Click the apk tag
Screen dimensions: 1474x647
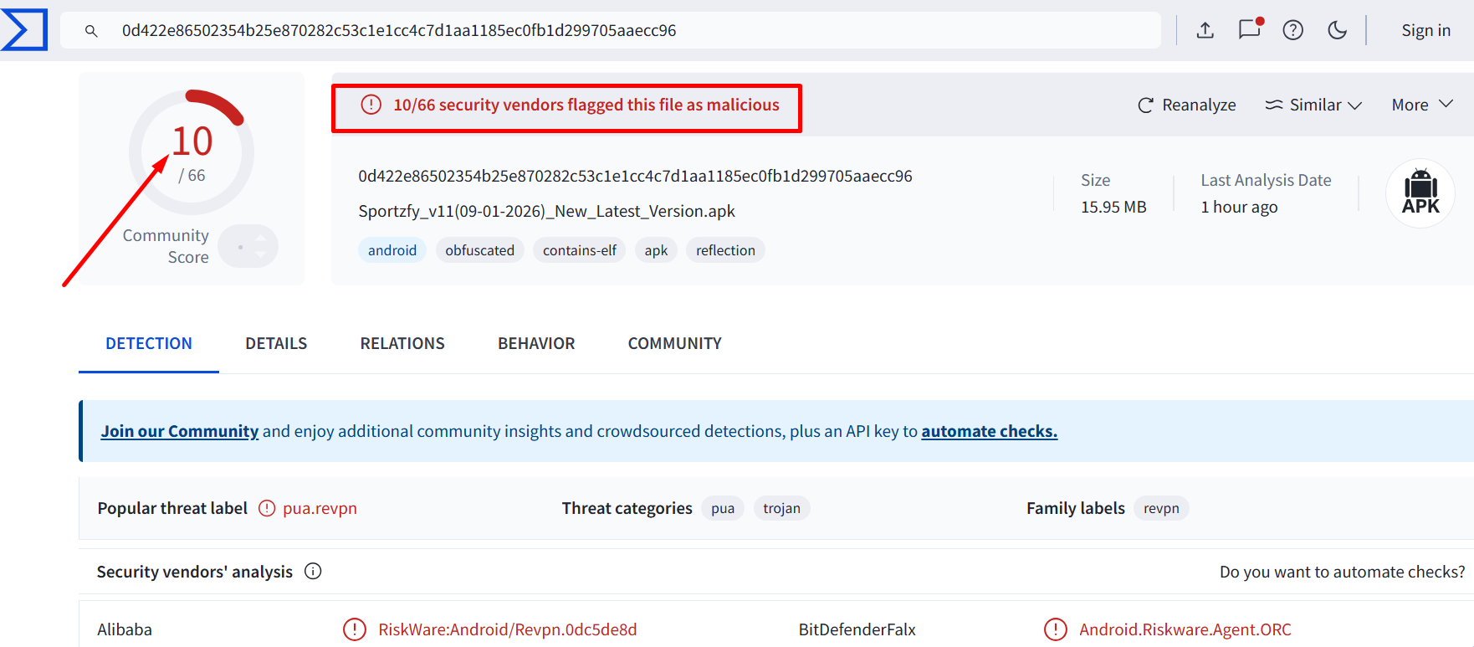point(656,250)
